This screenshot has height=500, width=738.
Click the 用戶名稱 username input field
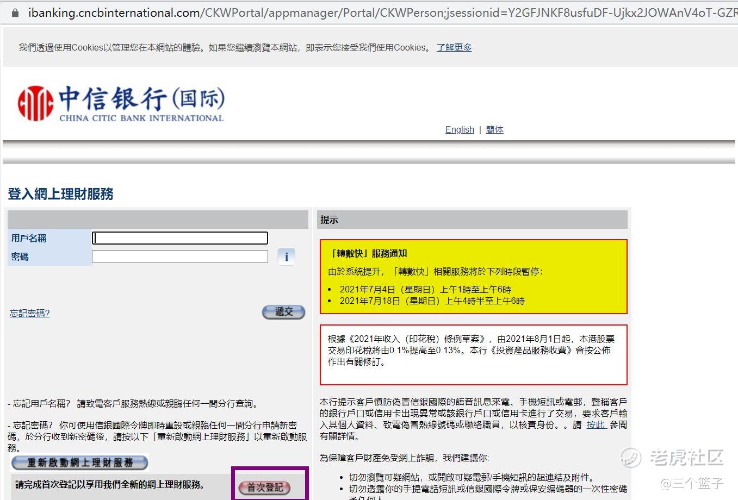(x=180, y=238)
